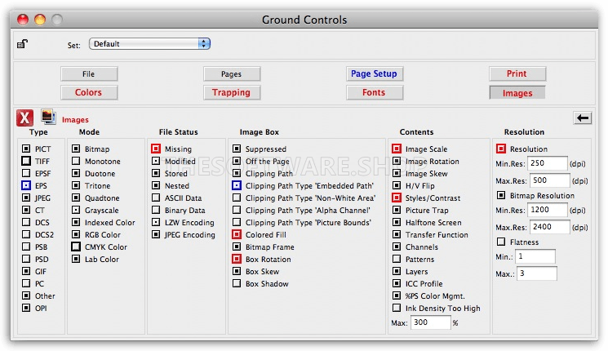
Task: Toggle the red Colored Fill checkbox
Action: (x=237, y=234)
